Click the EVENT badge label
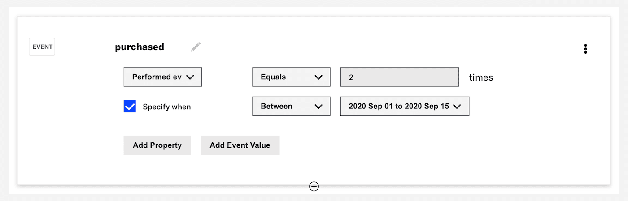Image resolution: width=628 pixels, height=201 pixels. [42, 47]
